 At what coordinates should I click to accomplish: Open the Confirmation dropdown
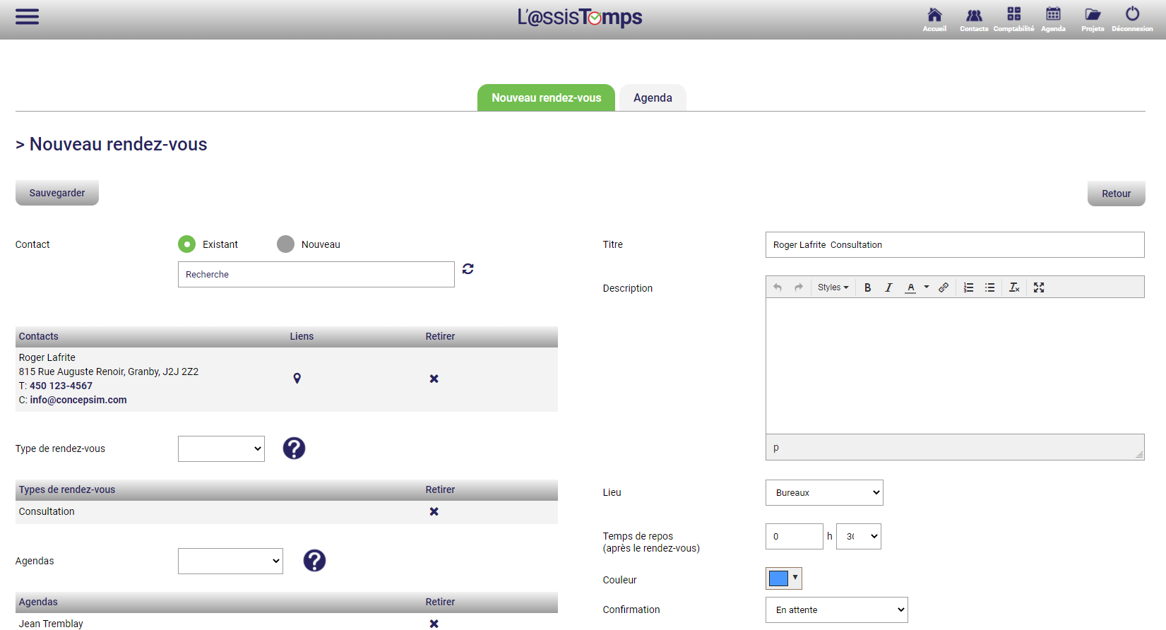pos(836,610)
